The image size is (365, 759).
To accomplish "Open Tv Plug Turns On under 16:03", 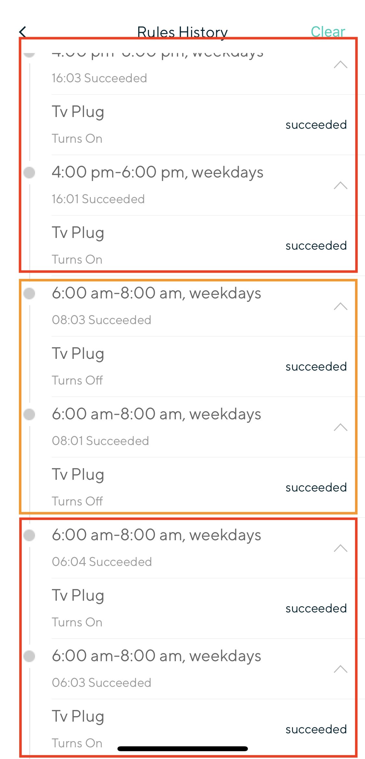I will click(x=208, y=125).
